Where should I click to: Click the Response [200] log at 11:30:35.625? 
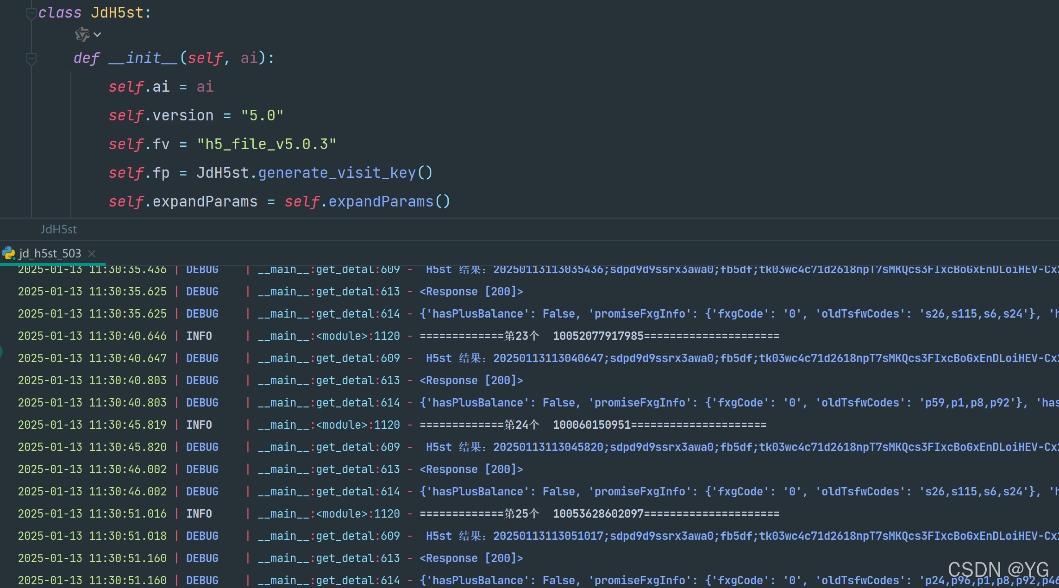tap(471, 292)
